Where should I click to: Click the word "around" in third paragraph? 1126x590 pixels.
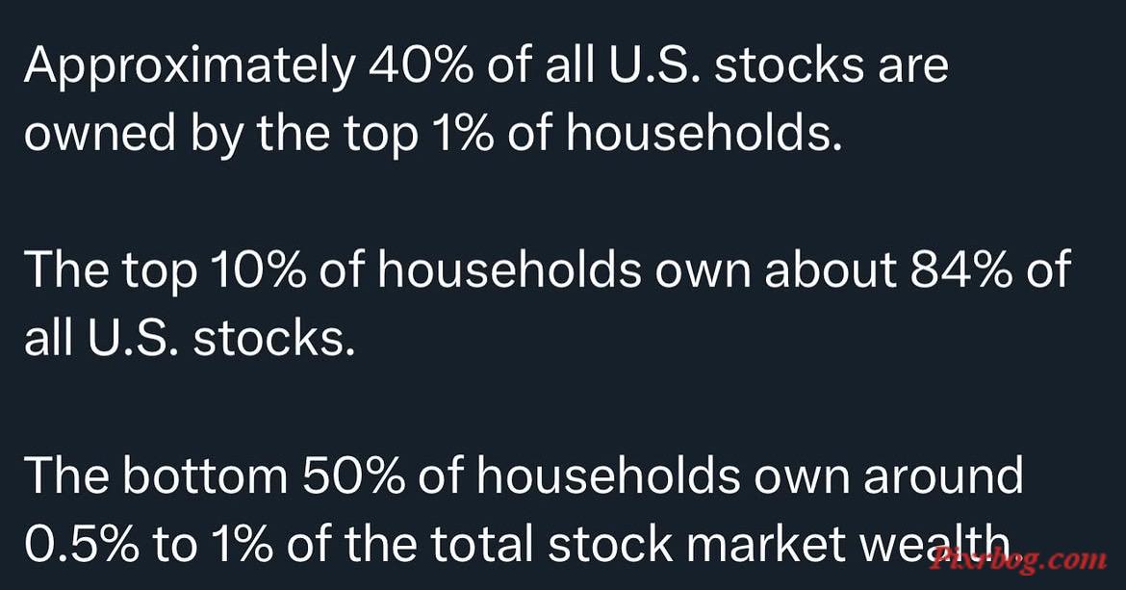(943, 475)
